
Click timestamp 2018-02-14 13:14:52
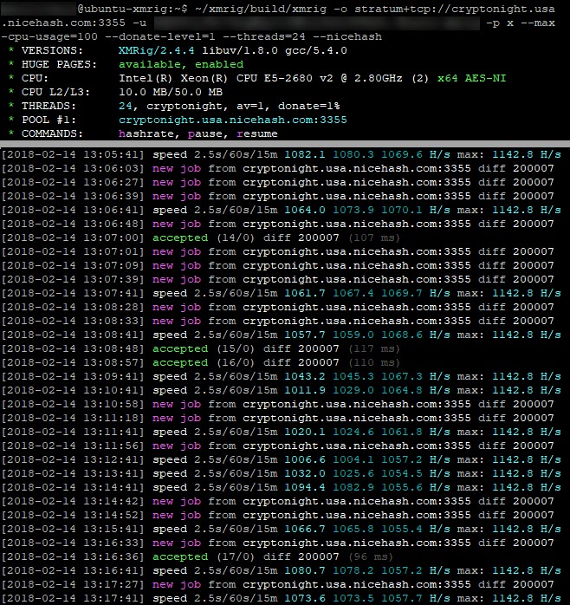[73, 516]
